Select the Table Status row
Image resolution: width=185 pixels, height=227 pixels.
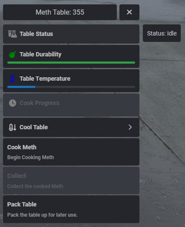(x=71, y=34)
